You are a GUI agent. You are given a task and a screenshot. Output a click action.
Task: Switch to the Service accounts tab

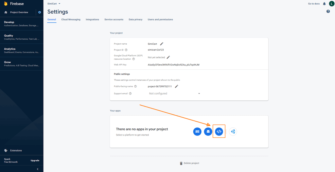[x=114, y=19]
